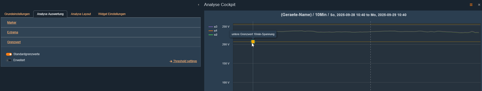482x91 pixels.
Task: Select the Analyse Auswertung tab
Action: pyautogui.click(x=50, y=14)
